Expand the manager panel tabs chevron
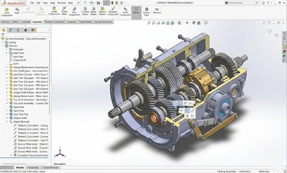The image size is (287, 173). pos(49,30)
